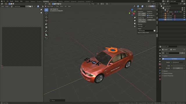Expand the Volume panel section
This screenshot has height=104, width=186.
(165, 71)
